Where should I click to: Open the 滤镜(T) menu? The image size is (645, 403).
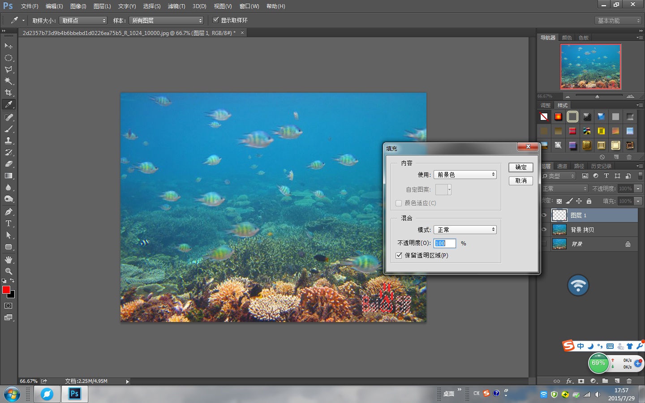coord(176,6)
